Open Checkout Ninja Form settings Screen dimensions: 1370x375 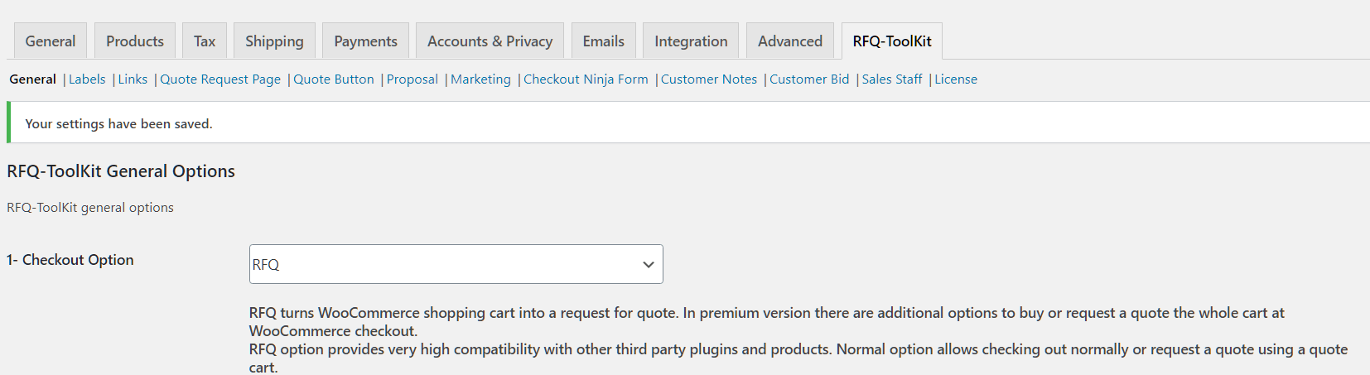pyautogui.click(x=586, y=79)
